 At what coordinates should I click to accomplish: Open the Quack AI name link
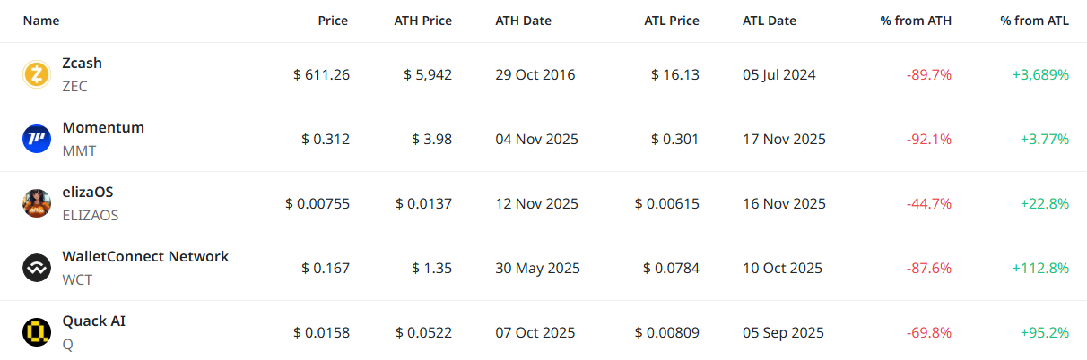[x=94, y=321]
